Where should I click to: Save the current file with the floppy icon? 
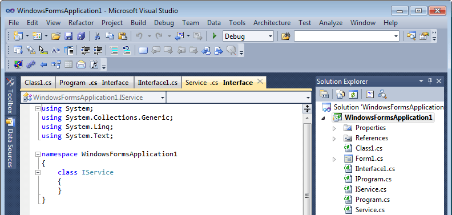click(x=68, y=36)
